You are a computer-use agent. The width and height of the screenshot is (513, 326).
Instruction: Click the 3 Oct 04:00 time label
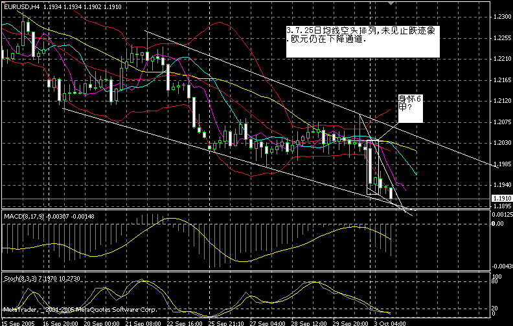coord(392,321)
